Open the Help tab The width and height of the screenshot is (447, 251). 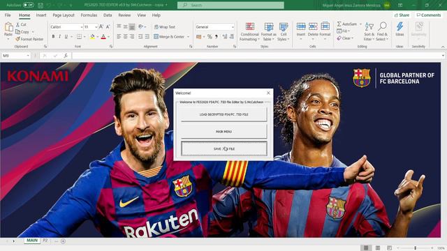[156, 15]
